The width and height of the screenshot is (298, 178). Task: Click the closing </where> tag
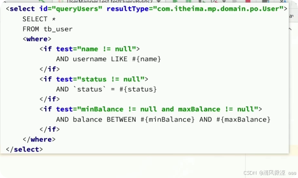coord(39,140)
